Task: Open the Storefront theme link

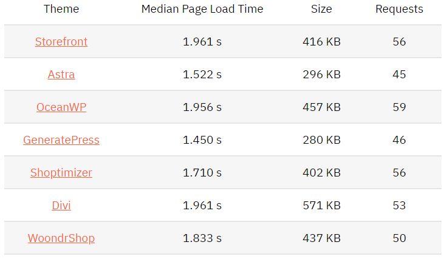Action: click(x=61, y=42)
